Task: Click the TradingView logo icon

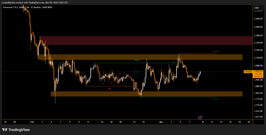Action: (5, 130)
